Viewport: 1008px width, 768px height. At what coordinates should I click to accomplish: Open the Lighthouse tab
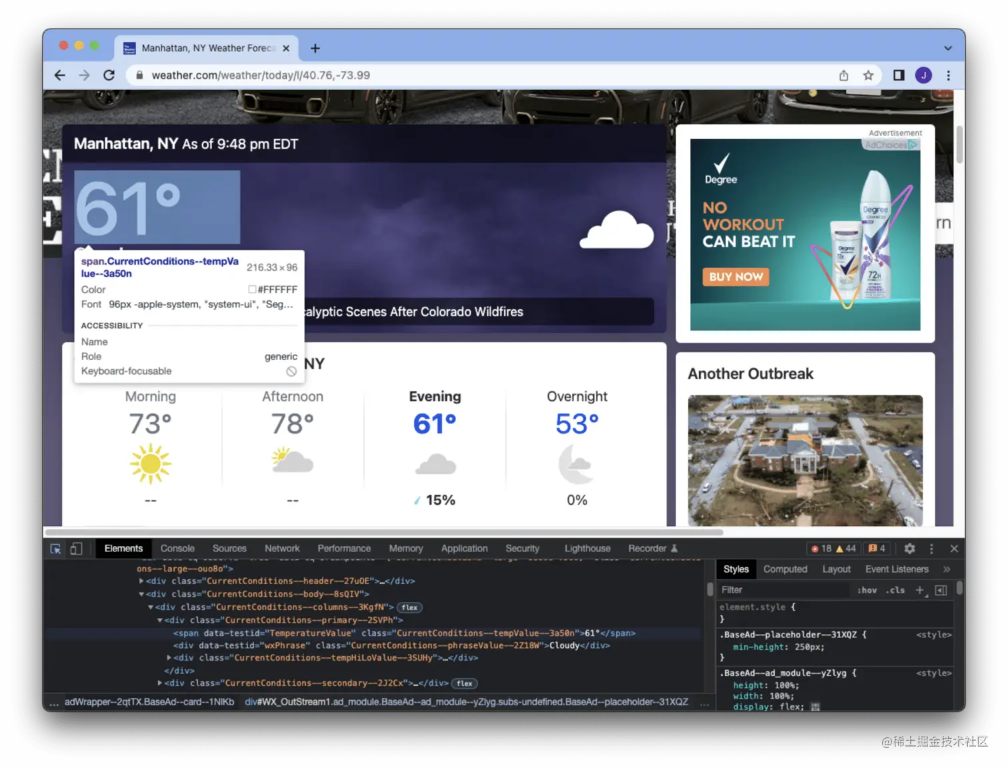point(587,549)
